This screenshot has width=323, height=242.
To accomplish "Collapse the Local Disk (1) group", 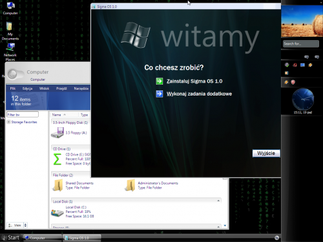I will (x=218, y=201).
